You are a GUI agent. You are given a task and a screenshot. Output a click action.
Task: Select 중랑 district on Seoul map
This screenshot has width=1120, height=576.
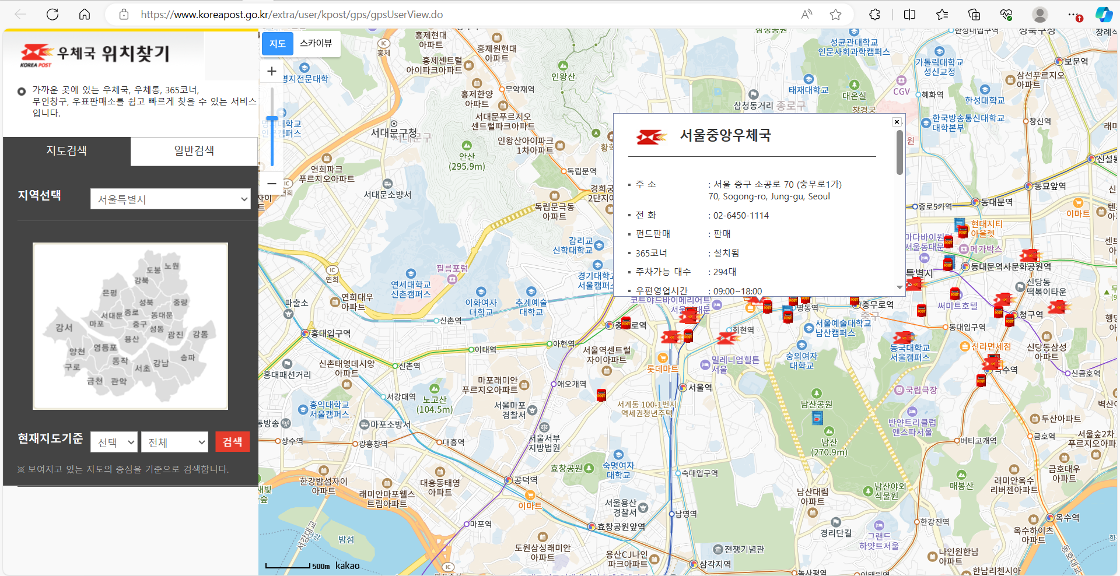[180, 302]
